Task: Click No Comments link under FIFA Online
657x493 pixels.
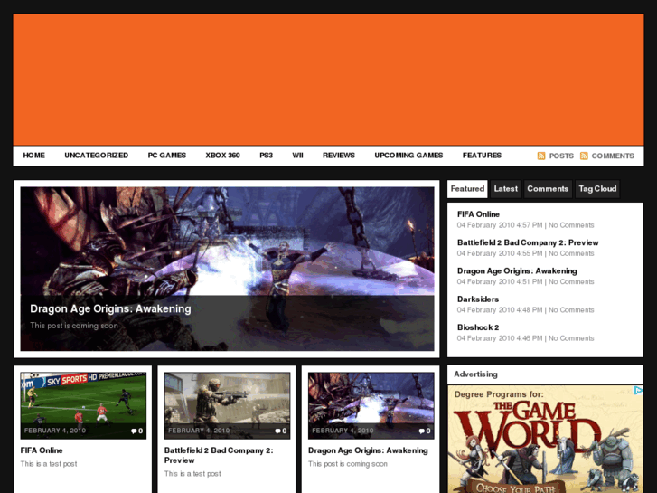Action: pyautogui.click(x=571, y=225)
